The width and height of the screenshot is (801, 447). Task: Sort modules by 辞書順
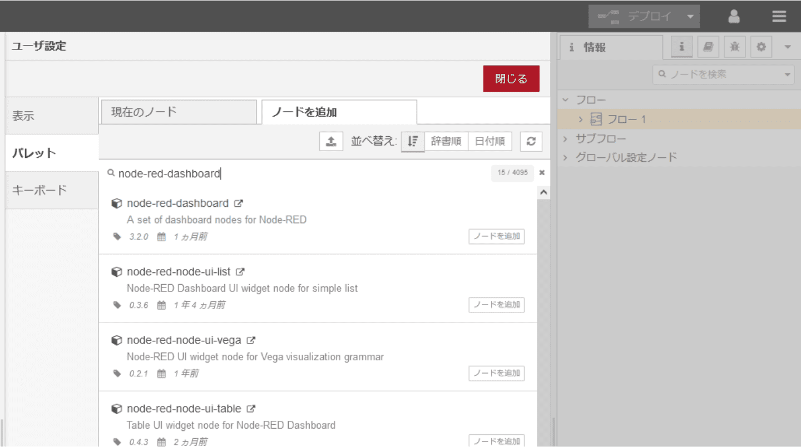(x=446, y=141)
